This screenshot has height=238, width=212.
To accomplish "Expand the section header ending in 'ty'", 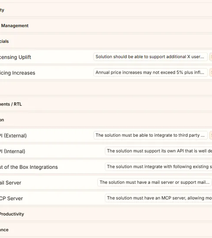I will 106,10.
